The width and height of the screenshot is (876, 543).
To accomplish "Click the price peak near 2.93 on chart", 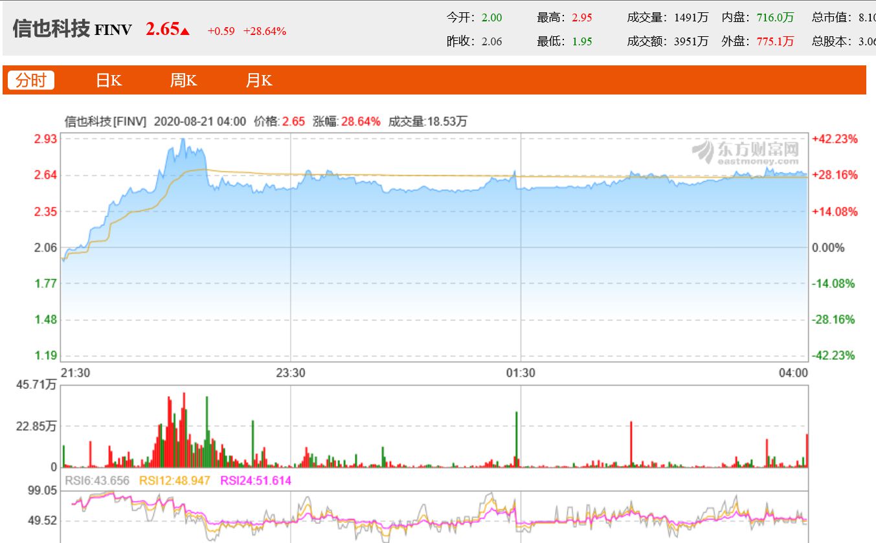I will tap(183, 139).
